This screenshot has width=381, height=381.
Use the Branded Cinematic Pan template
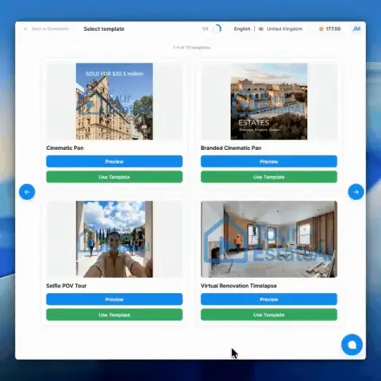[269, 177]
